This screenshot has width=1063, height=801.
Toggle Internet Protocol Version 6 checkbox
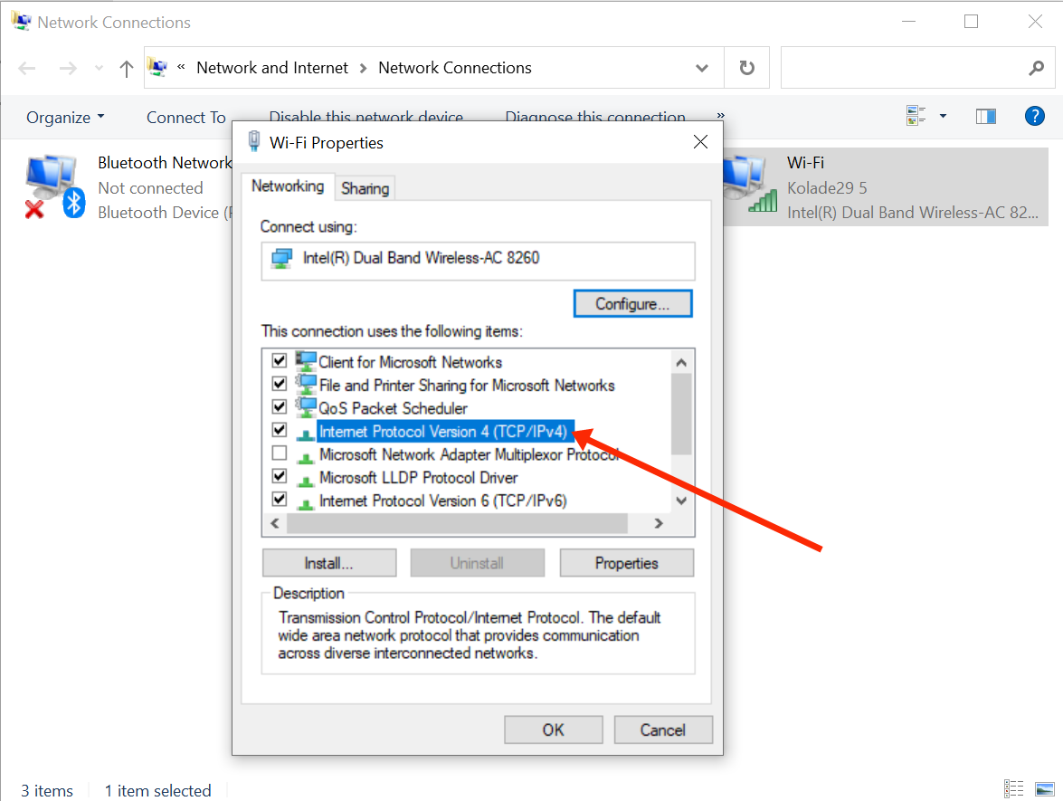pyautogui.click(x=280, y=499)
